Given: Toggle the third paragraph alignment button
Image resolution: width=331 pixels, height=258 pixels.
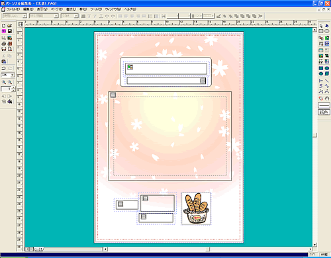Looking at the screenshot, I should tap(132, 16).
